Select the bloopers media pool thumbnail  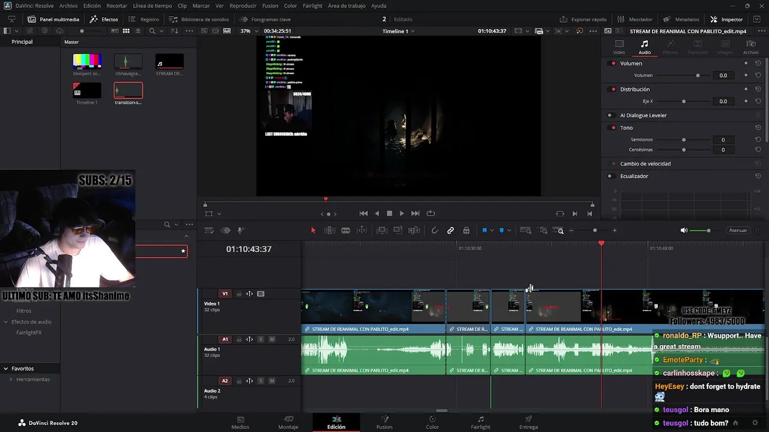[87, 61]
